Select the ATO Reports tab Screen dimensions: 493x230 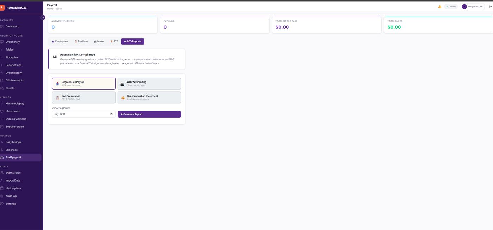(133, 41)
